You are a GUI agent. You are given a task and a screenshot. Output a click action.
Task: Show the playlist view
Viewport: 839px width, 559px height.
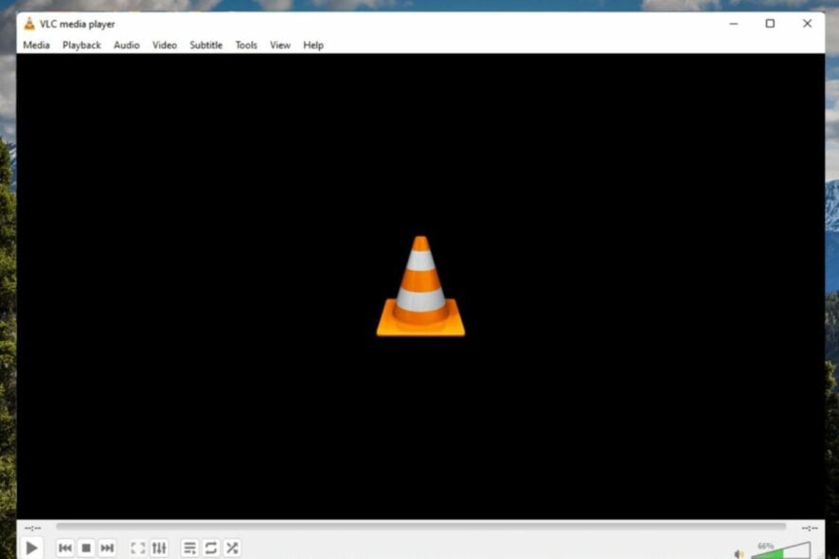[190, 548]
